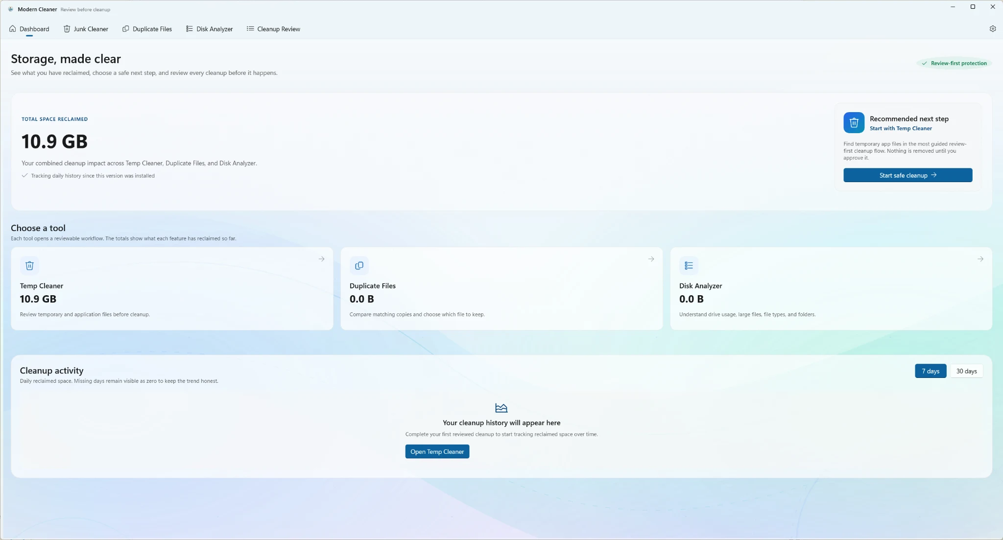The height and width of the screenshot is (540, 1003).
Task: Click the arrow on the Duplicate Files card
Action: (651, 259)
